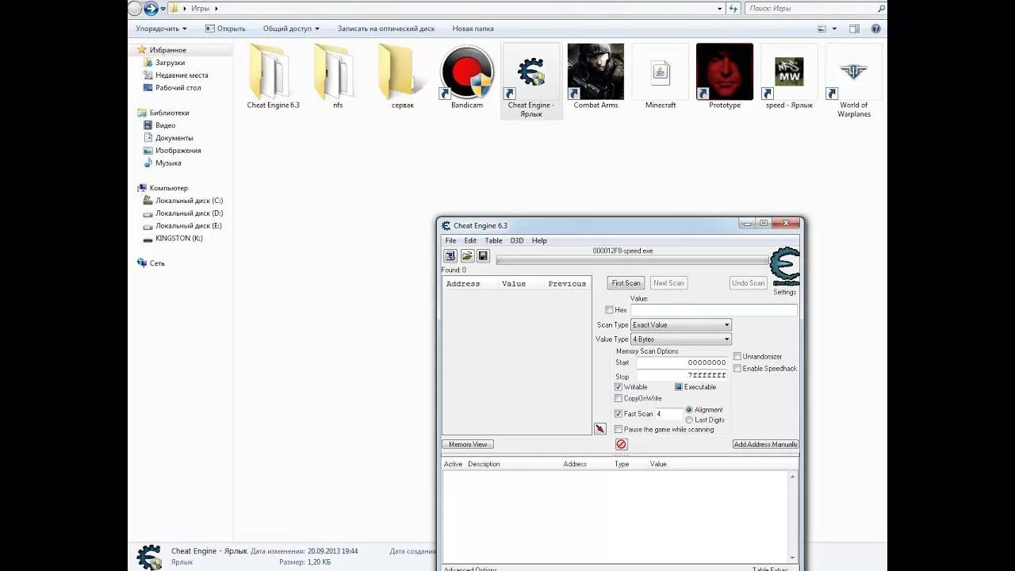Click the red arrow pointer scan icon

[600, 428]
